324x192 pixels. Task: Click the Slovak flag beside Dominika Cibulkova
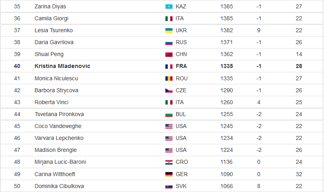(169, 186)
